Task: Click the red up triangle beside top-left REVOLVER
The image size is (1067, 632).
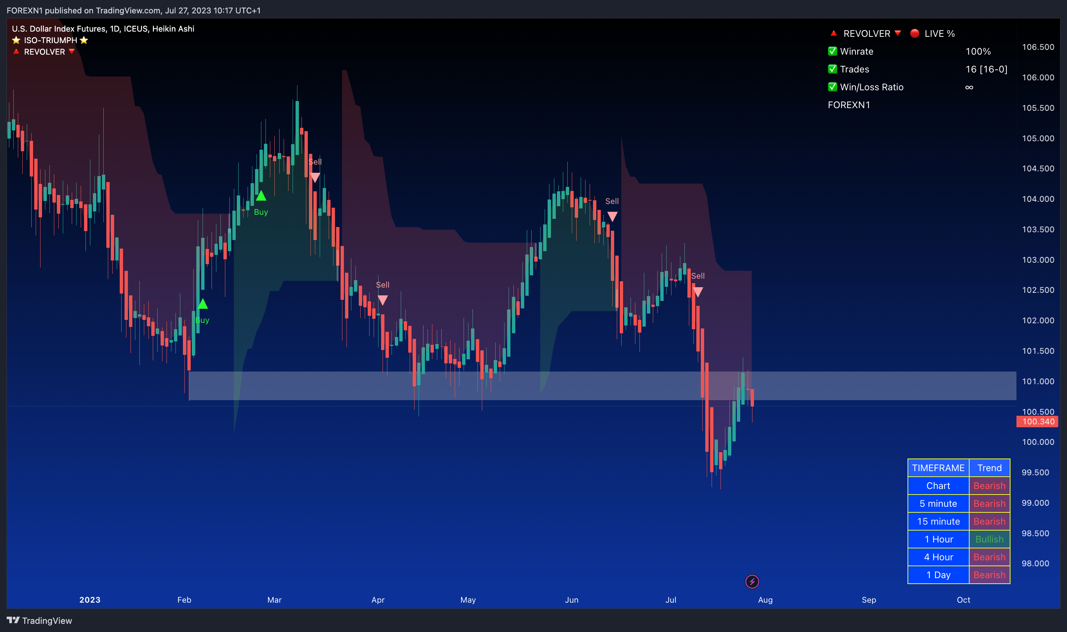Action: click(16, 52)
